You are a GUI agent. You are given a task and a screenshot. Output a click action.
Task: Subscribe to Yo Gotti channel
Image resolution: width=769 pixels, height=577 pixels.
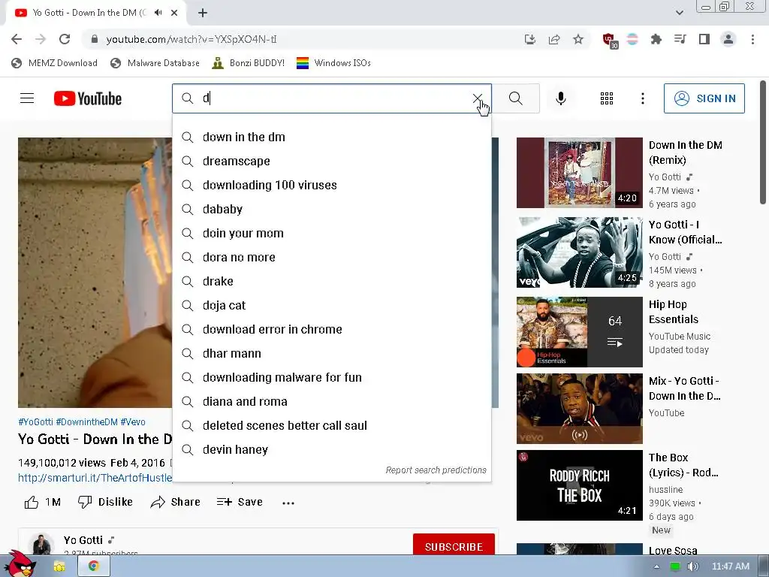pyautogui.click(x=454, y=545)
